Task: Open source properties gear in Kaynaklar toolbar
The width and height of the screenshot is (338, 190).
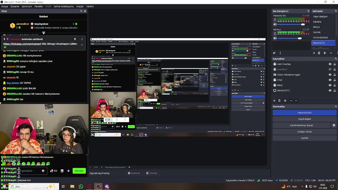Action: pos(285,101)
